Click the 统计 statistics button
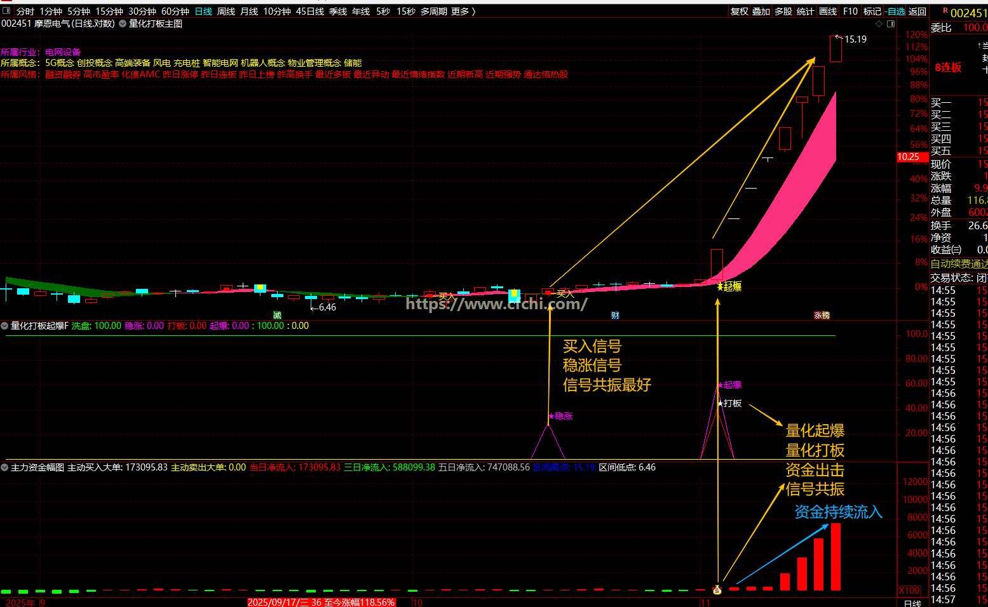Image resolution: width=988 pixels, height=607 pixels. (806, 11)
